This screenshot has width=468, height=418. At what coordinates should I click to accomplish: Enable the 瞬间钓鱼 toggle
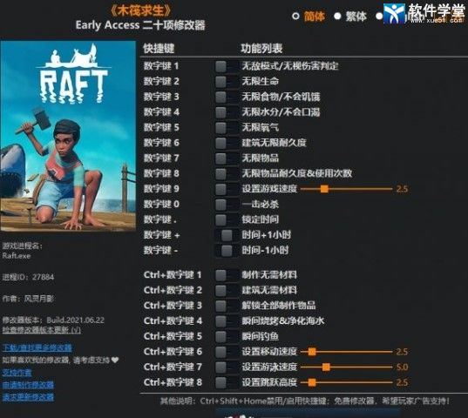click(227, 337)
